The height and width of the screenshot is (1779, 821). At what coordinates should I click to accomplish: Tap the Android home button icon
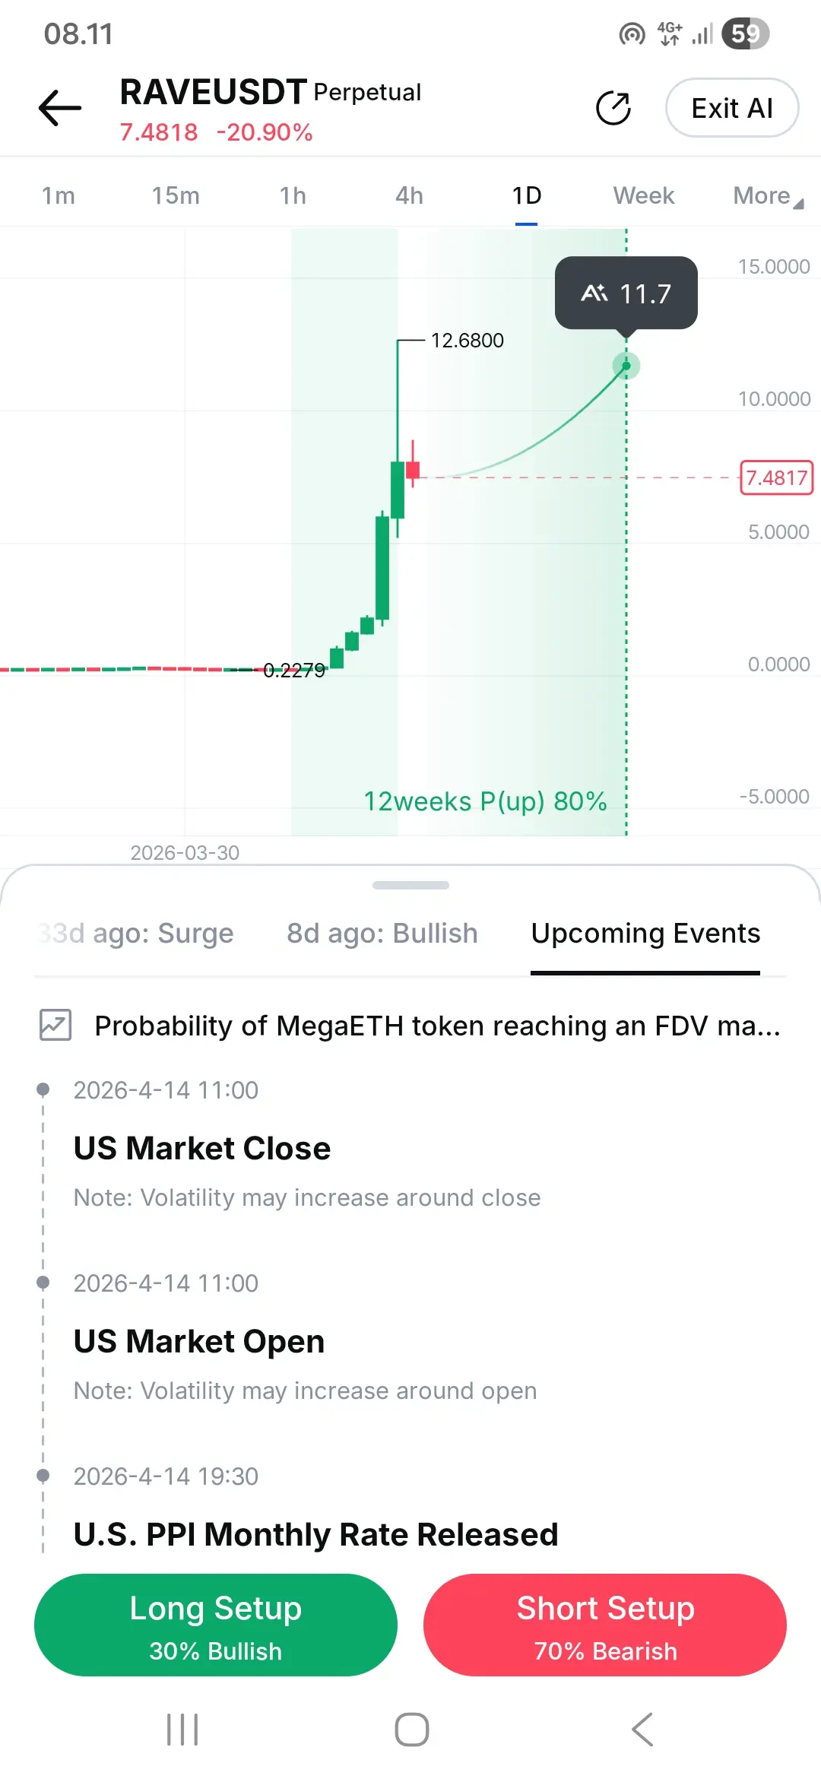pos(411,1730)
